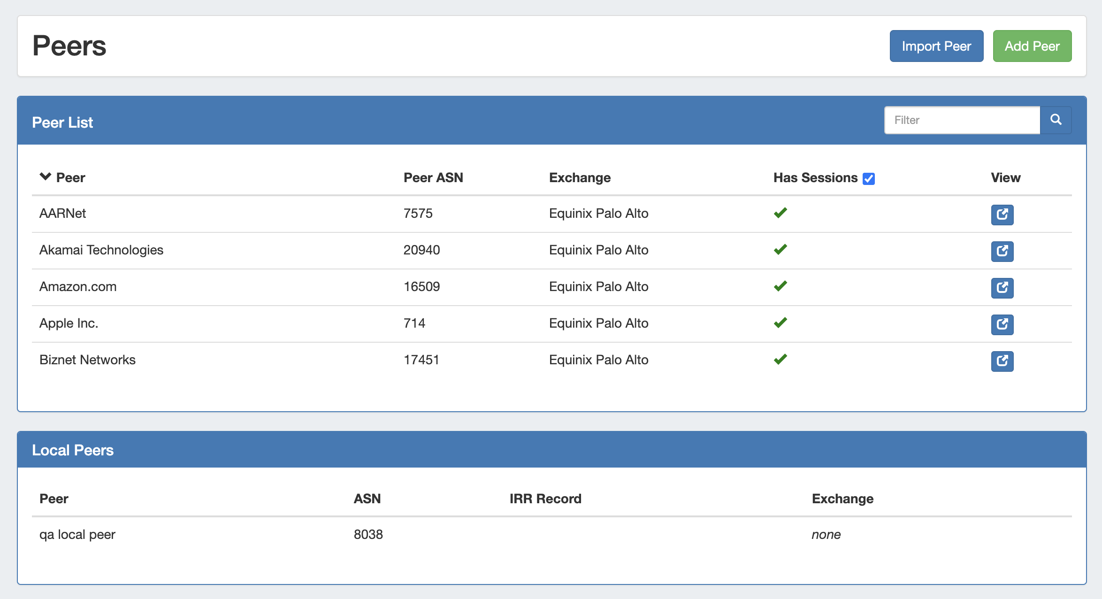Focus the Filter text field
The width and height of the screenshot is (1102, 599).
coord(962,120)
